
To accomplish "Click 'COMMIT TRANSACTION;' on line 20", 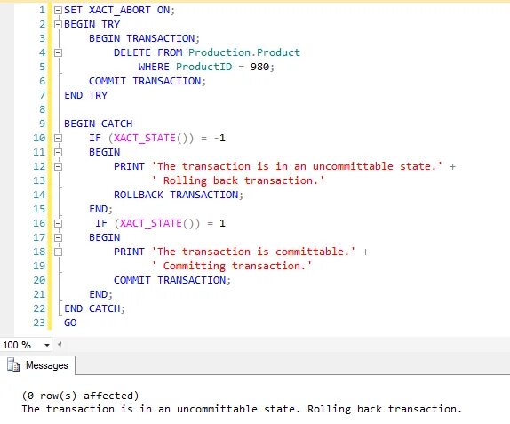I will pyautogui.click(x=172, y=280).
